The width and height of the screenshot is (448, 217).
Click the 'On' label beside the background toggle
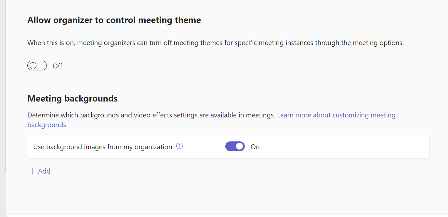pos(255,147)
